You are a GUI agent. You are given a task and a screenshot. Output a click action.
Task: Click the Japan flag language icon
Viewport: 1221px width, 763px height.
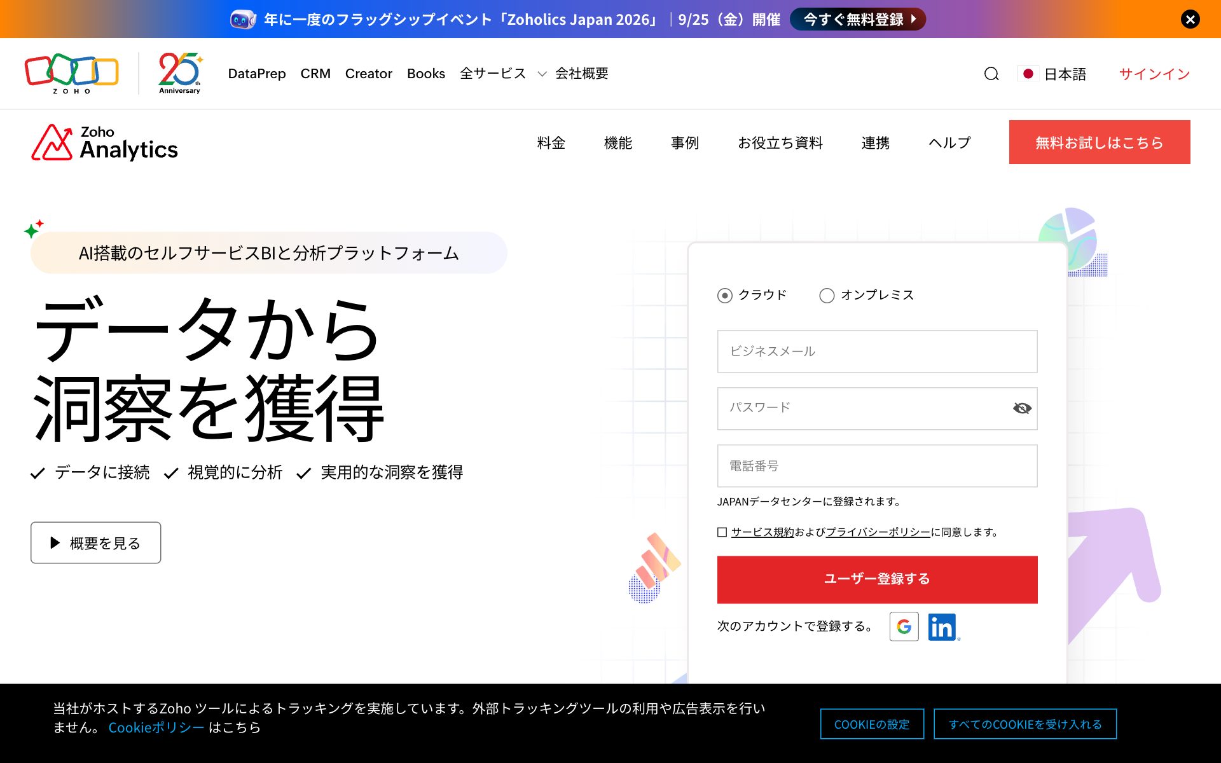[1028, 74]
